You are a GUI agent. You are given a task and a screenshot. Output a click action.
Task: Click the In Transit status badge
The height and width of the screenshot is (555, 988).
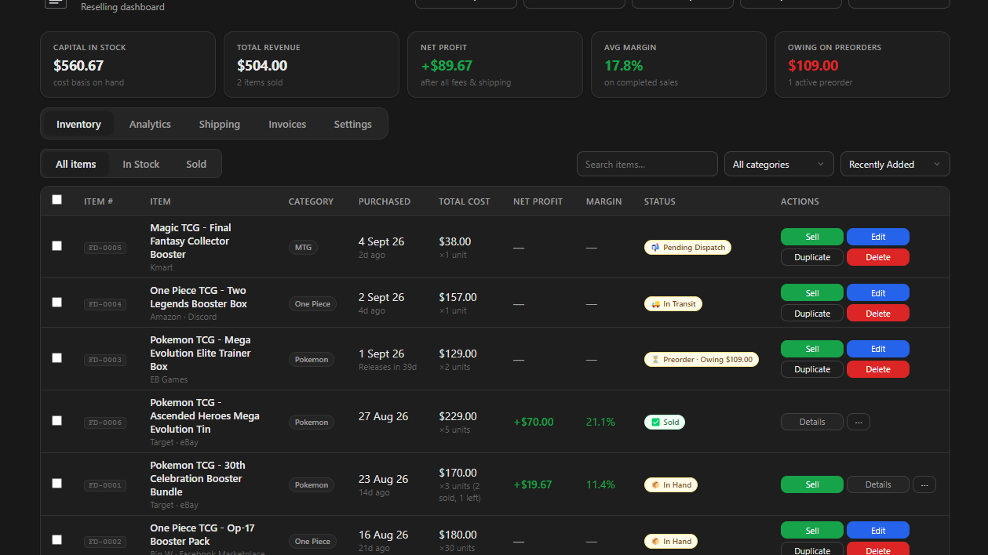[673, 303]
